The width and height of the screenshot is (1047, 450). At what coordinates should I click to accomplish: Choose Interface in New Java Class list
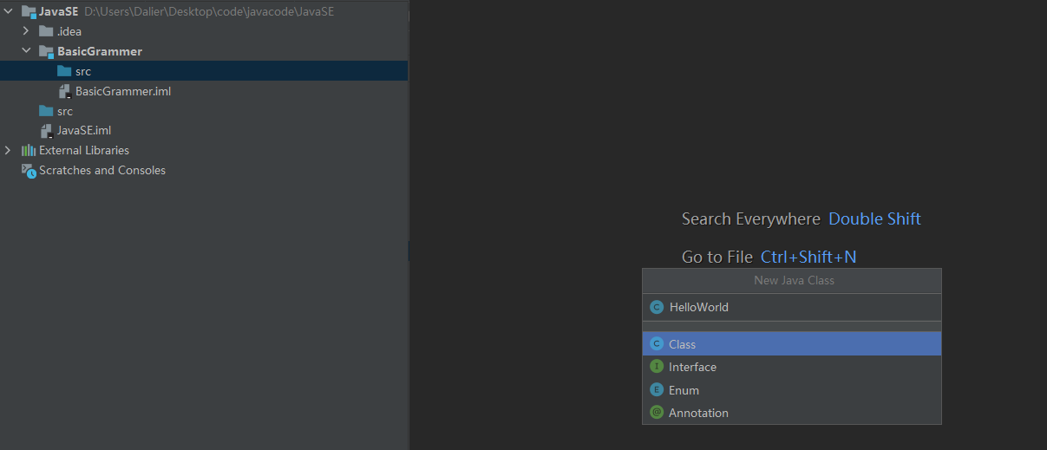pos(692,367)
